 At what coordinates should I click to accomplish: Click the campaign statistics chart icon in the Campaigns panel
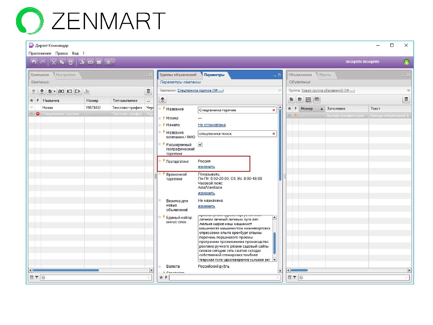[x=86, y=91]
